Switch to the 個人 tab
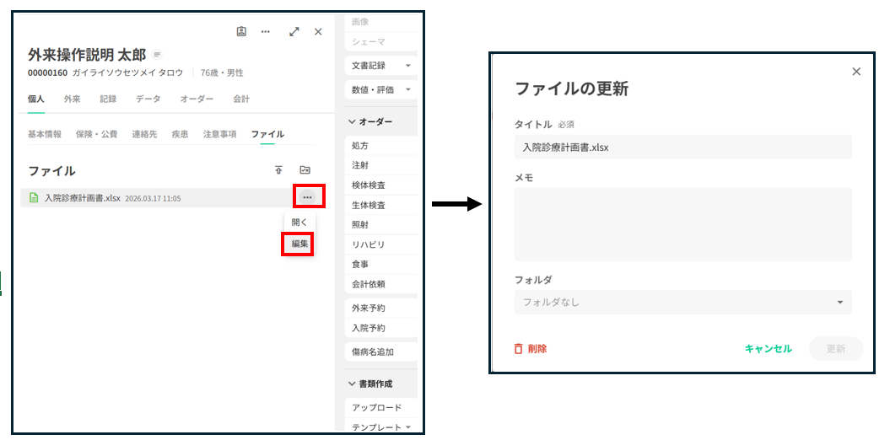The image size is (890, 440). click(x=36, y=99)
